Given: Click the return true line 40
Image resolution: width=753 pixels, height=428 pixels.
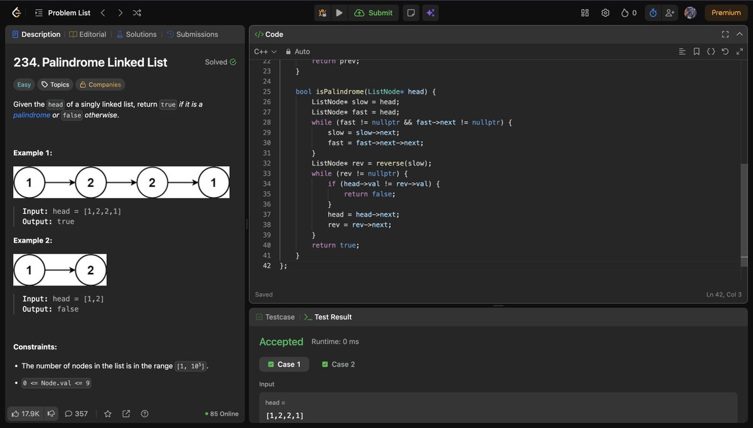Looking at the screenshot, I should click(336, 245).
